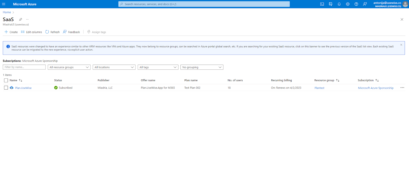
Task: Click the info banner text
Action: (x=202, y=48)
